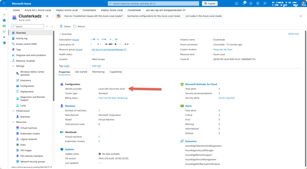Switch to the Monitoring tab

98,72
